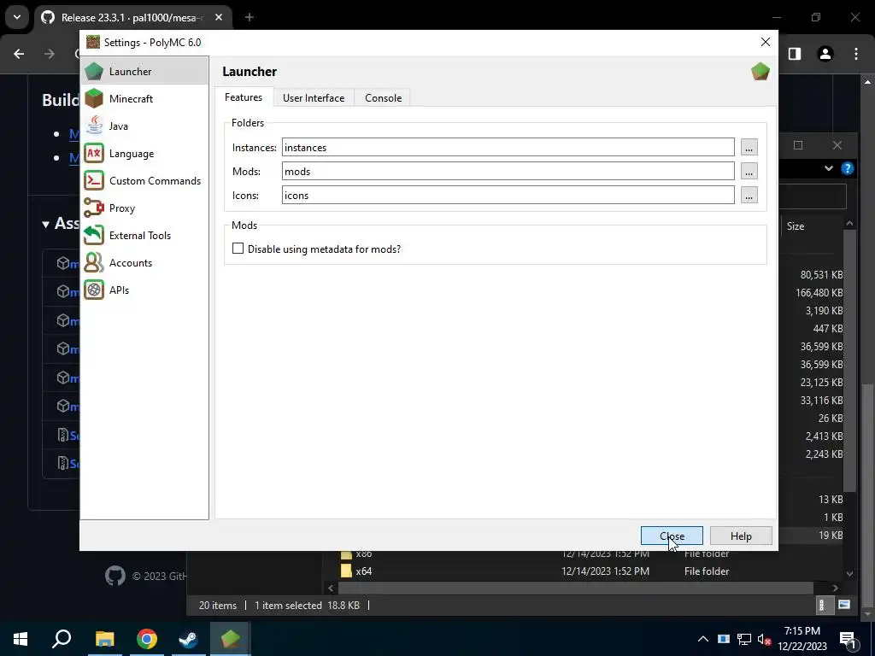Go back in Chrome

19,54
